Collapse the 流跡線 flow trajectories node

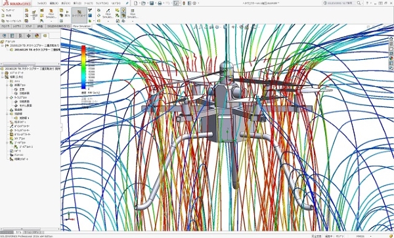coord(7,114)
